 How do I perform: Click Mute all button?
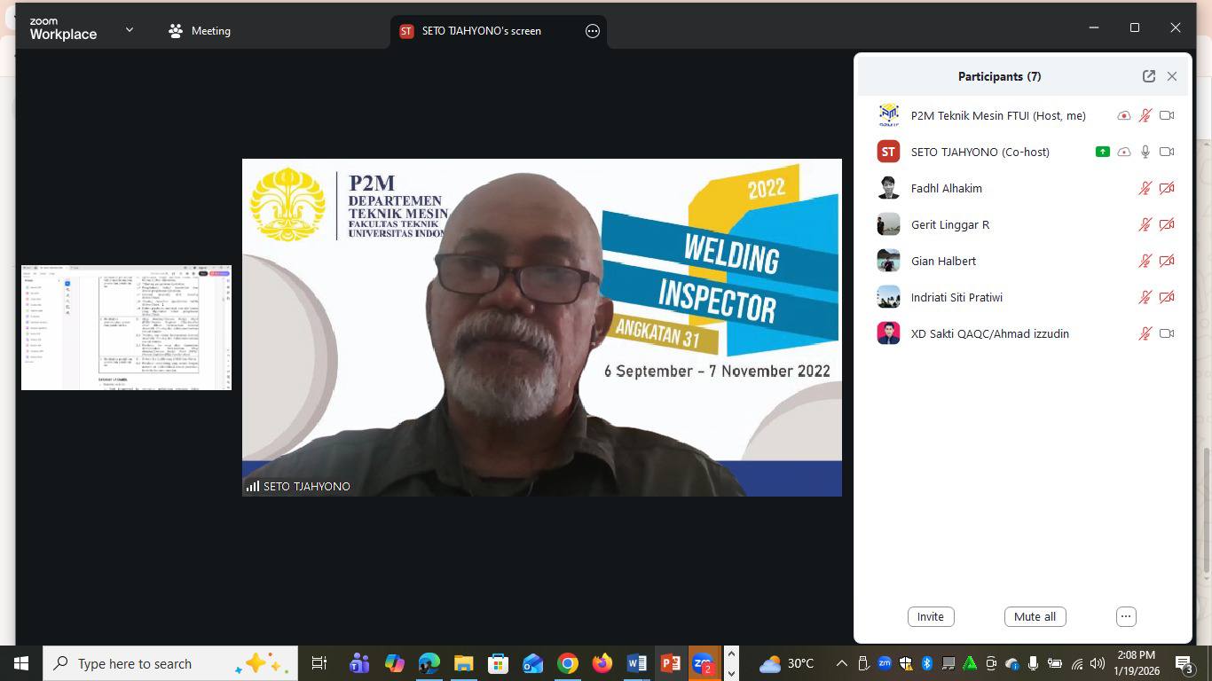pos(1035,616)
